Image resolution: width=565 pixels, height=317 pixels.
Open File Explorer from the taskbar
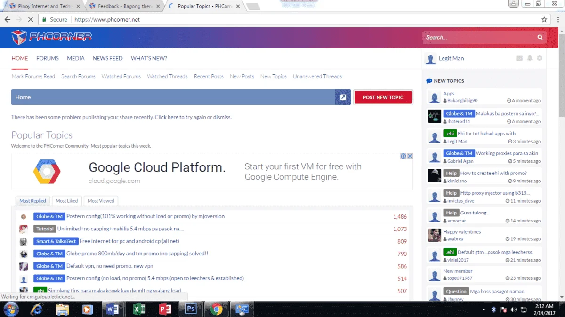(62, 309)
